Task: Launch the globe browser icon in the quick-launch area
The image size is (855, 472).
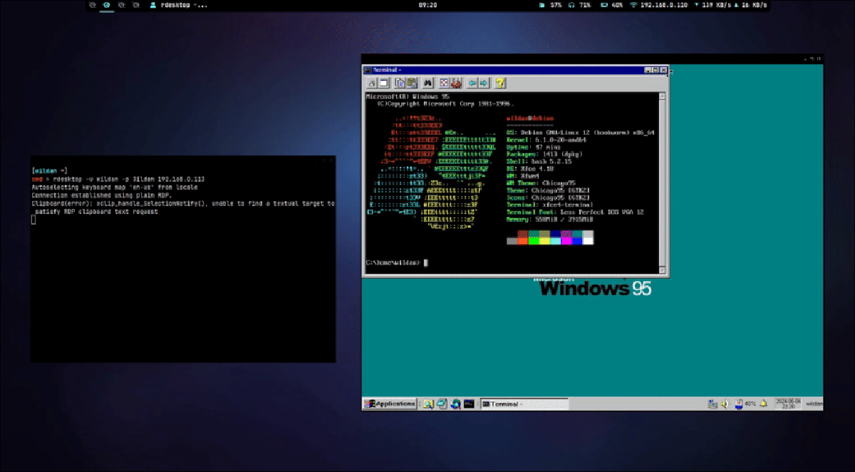Action: click(x=455, y=404)
